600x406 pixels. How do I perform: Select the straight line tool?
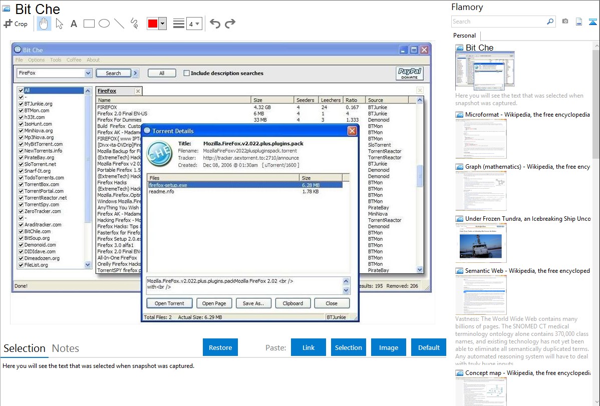pyautogui.click(x=119, y=24)
